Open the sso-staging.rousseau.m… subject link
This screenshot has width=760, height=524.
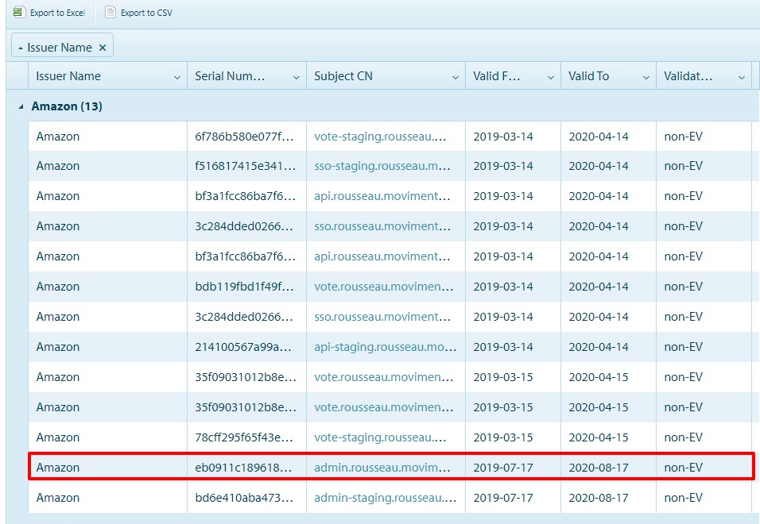[382, 166]
